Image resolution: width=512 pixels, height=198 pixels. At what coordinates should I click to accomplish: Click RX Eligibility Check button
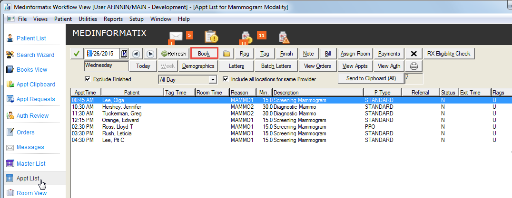449,54
